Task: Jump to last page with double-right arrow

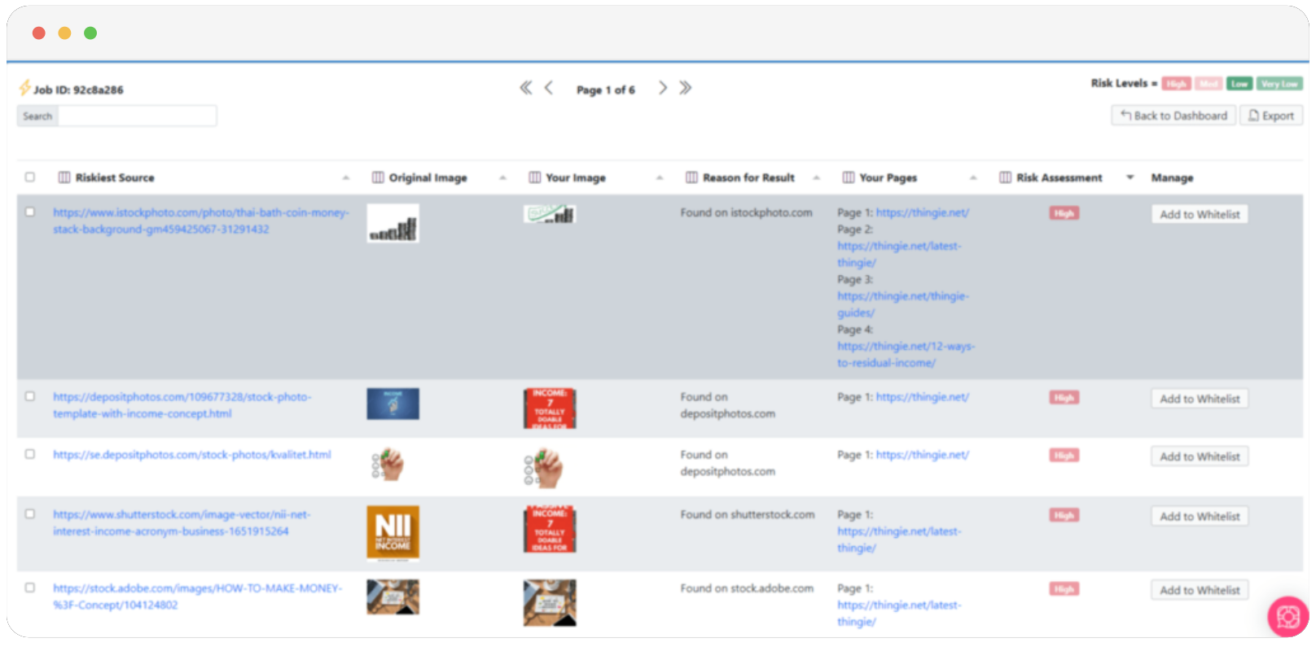Action: point(686,88)
